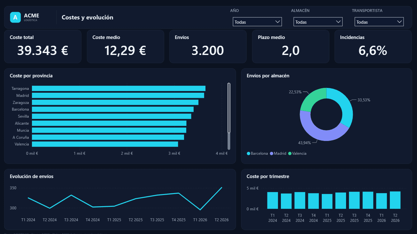Click the 22,53% donut data label
Viewport: 417px width, 234px height.
[295, 92]
